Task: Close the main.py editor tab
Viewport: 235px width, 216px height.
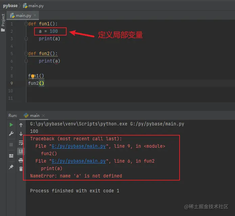Action: coord(35,15)
